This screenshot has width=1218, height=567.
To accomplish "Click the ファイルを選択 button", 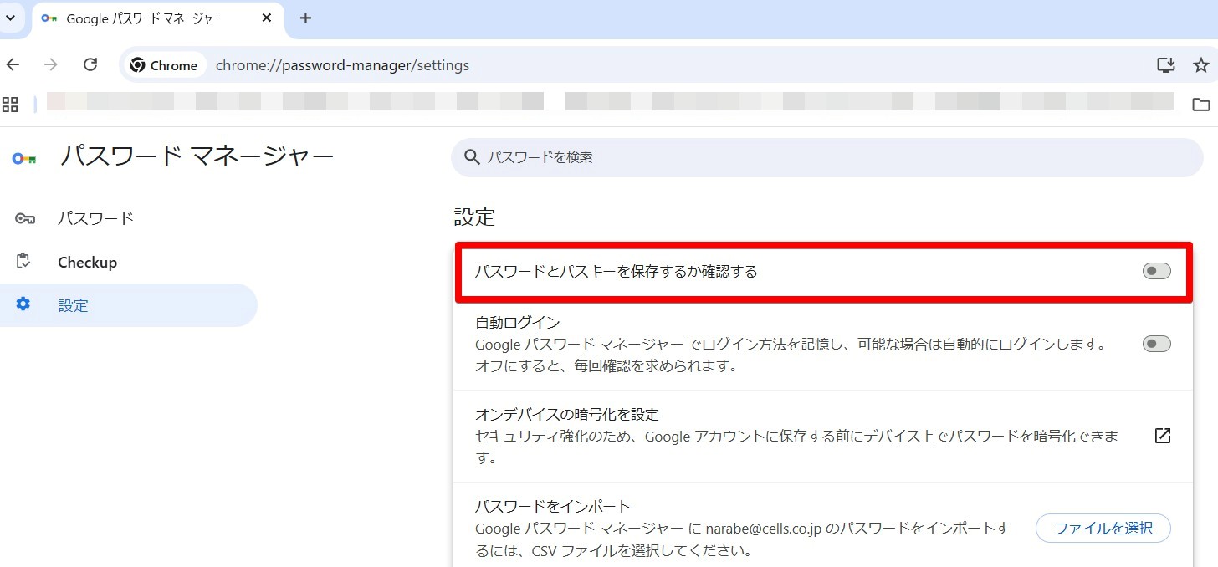I will tap(1103, 529).
